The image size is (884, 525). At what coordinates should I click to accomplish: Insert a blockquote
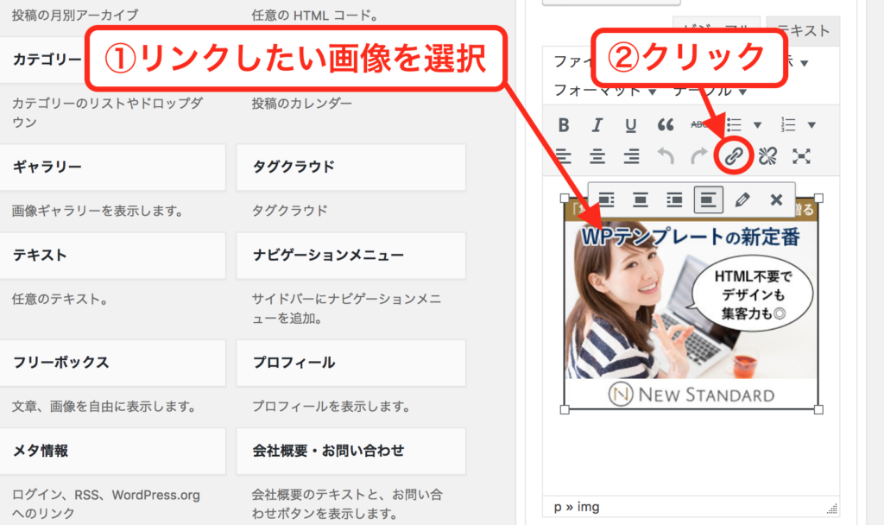coord(665,125)
